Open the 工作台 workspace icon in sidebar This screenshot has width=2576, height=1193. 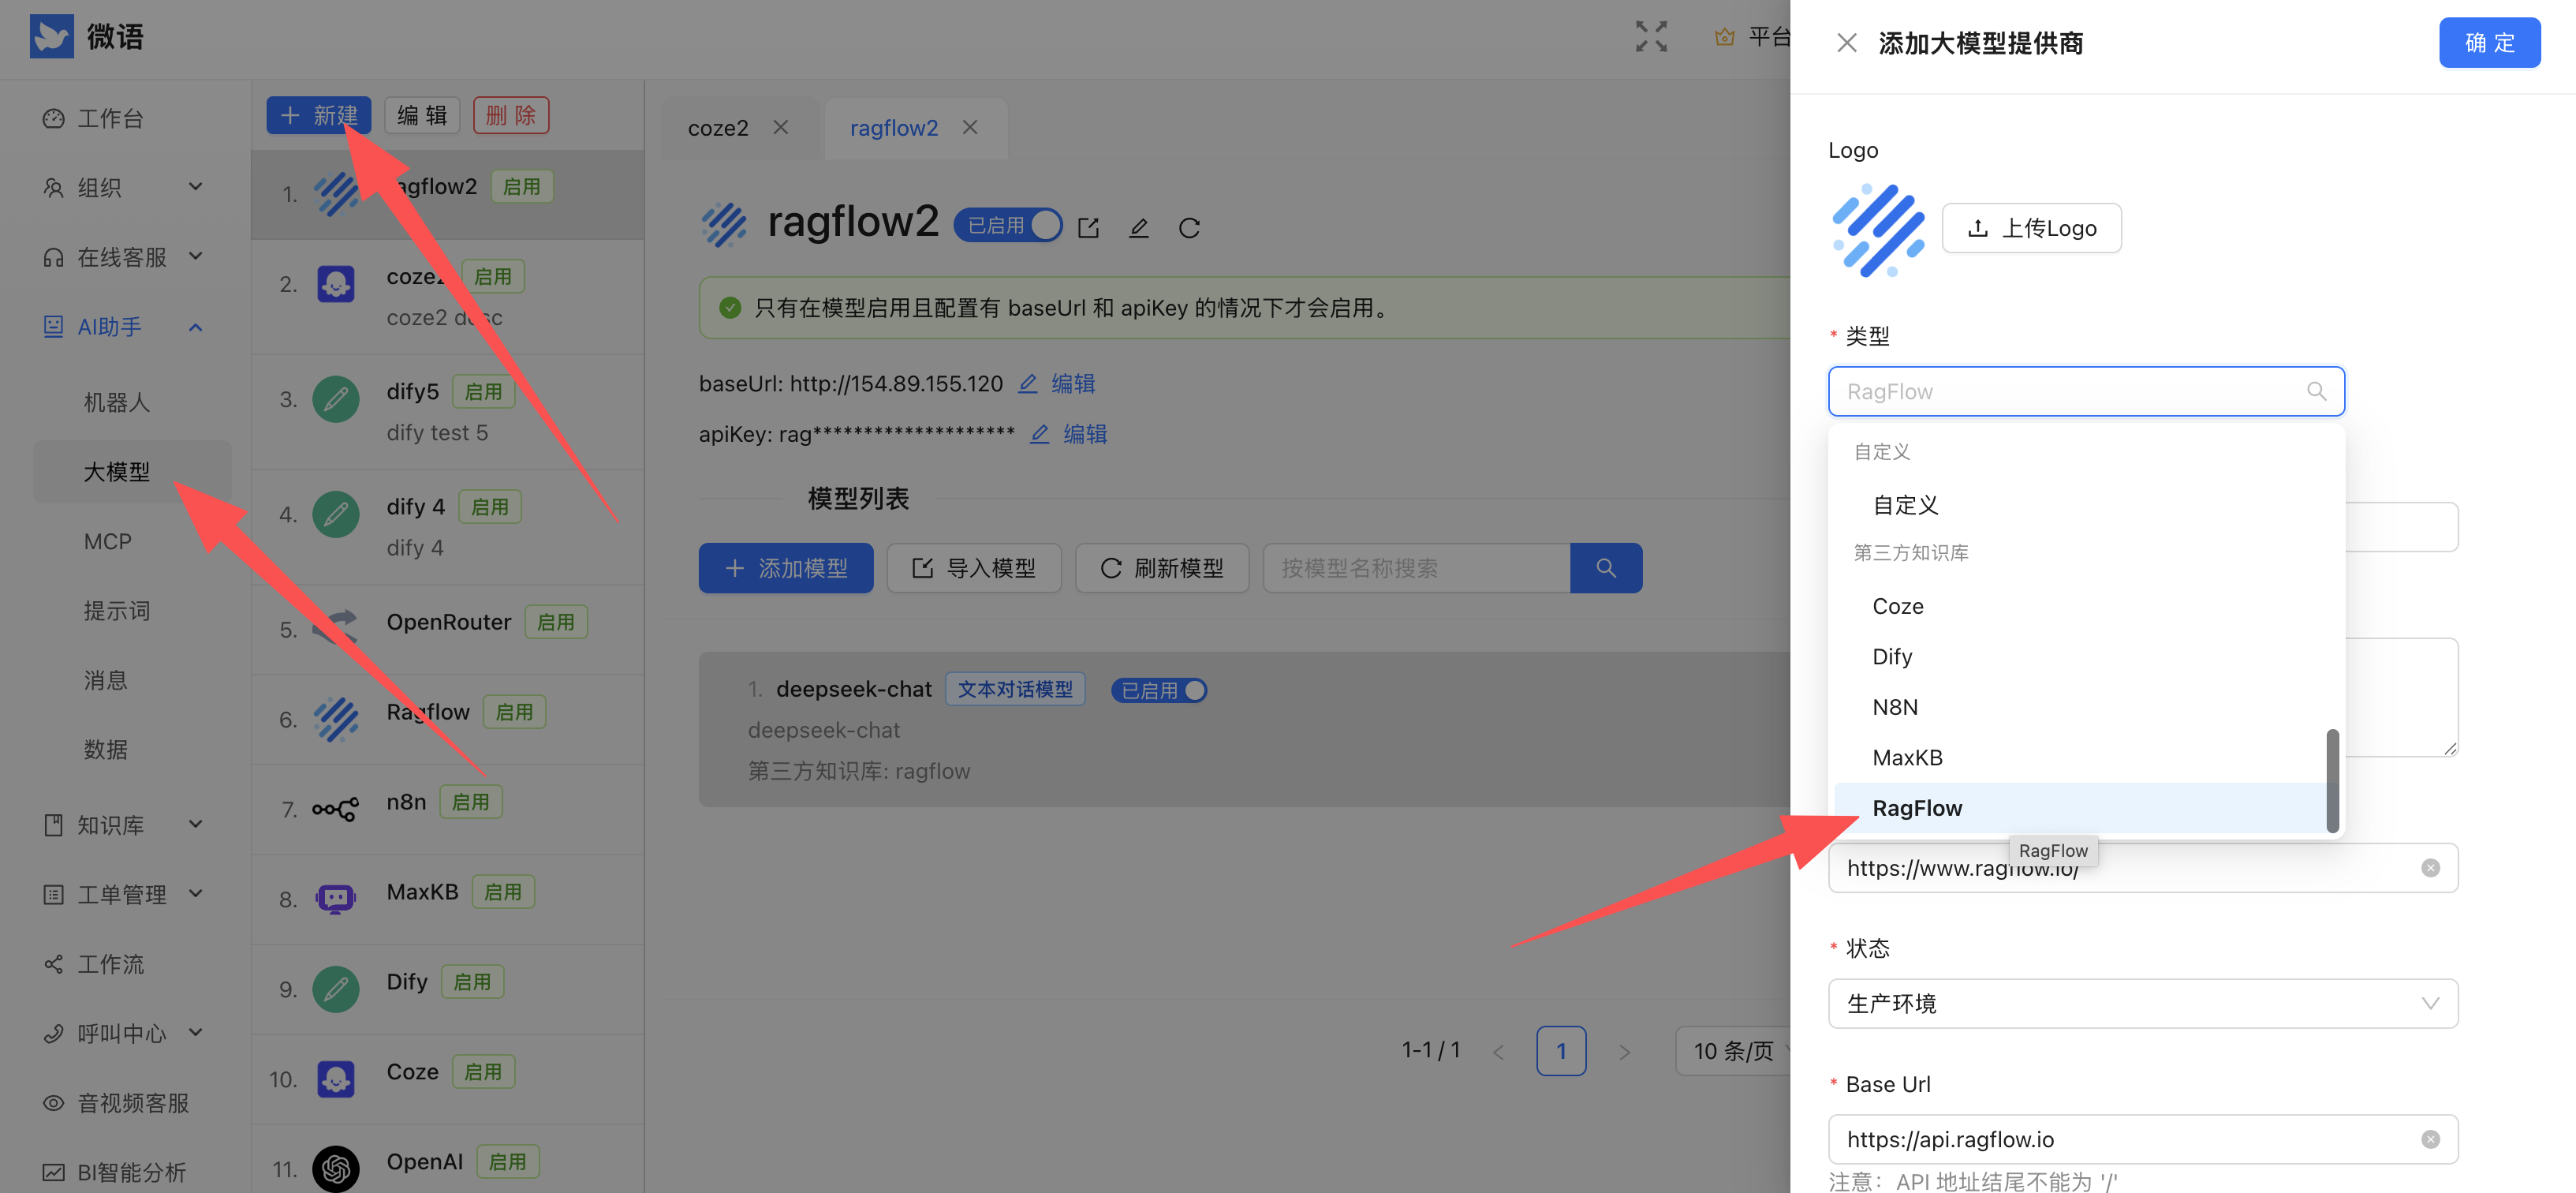point(53,118)
